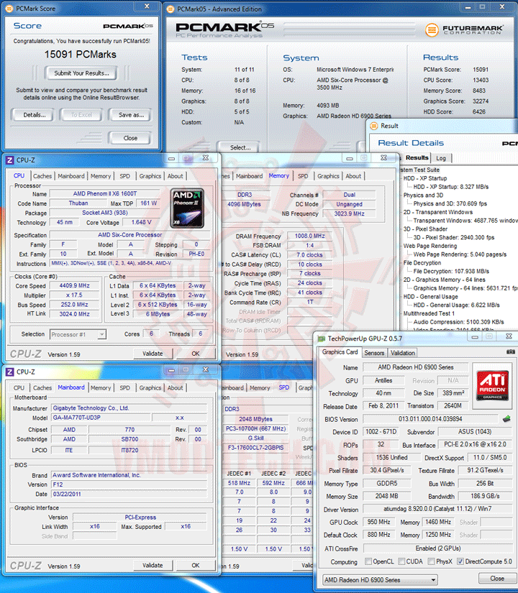
Task: Click OK in the CPU-Z Mainboard window
Action: coord(196,566)
